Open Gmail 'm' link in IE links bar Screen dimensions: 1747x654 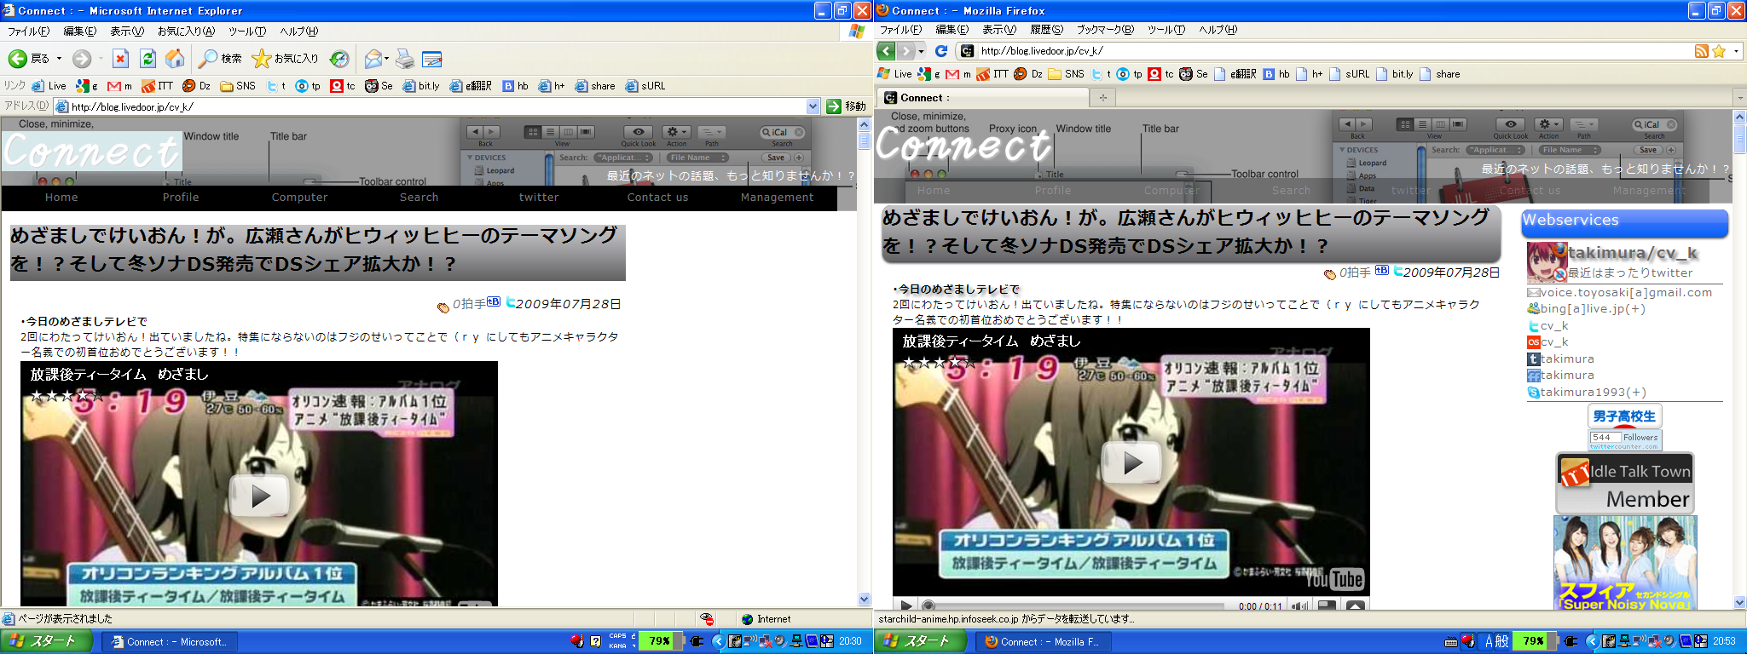pyautogui.click(x=119, y=86)
